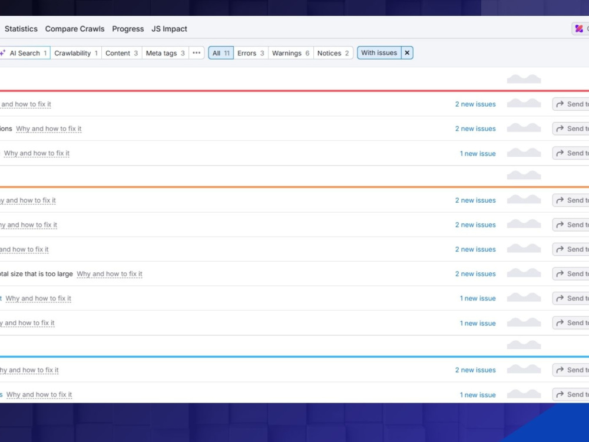589x442 pixels.
Task: Show only Notices 2
Action: 333,53
